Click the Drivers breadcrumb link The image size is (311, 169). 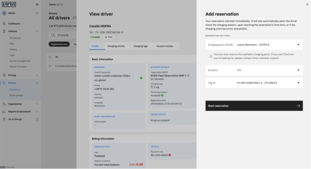click(53, 13)
